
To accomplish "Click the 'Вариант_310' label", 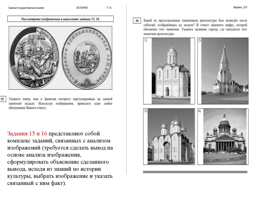I will (x=240, y=7).
